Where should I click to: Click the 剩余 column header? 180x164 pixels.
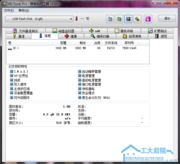(78, 43)
